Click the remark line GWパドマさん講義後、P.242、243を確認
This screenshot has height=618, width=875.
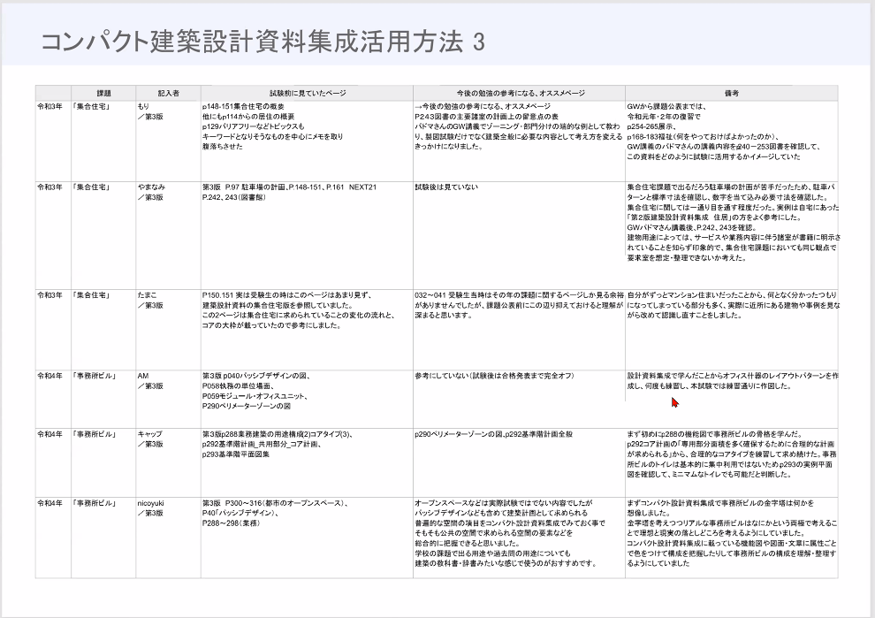(692, 228)
